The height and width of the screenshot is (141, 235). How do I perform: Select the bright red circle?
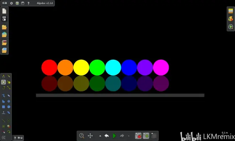click(49, 67)
